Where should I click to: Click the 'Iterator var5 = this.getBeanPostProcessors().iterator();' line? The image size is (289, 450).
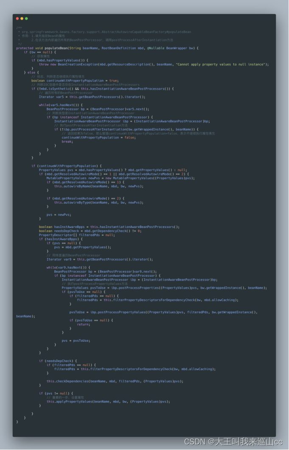point(92,97)
